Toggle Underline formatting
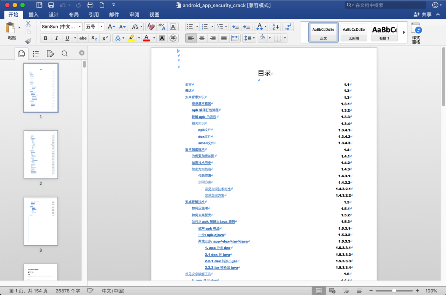The height and width of the screenshot is (295, 446). point(67,38)
